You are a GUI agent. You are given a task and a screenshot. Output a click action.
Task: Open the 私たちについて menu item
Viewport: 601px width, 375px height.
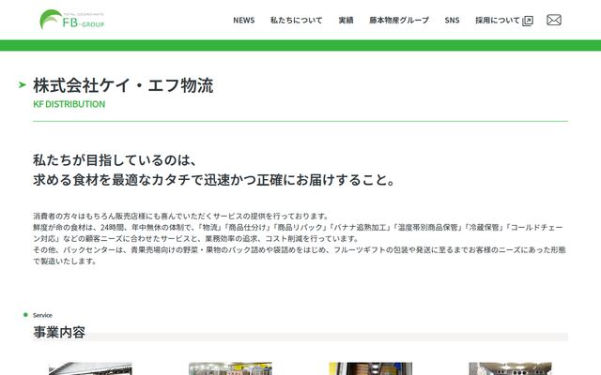[297, 21]
